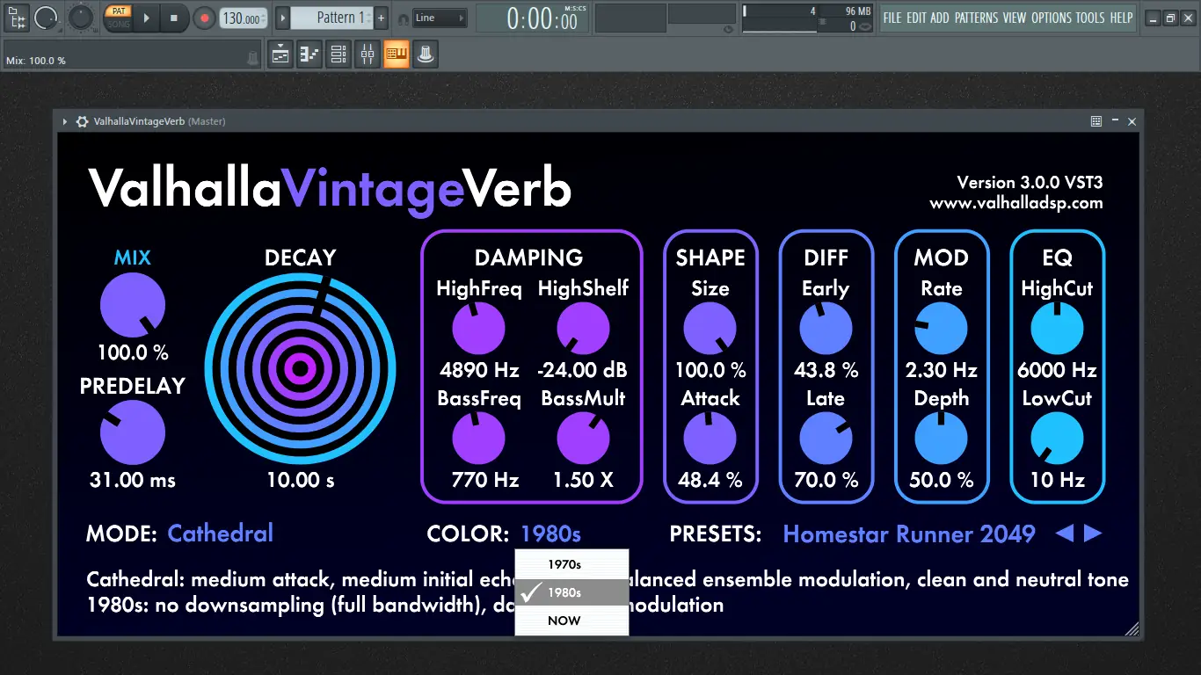
Task: Click the HighFreq damping knob
Action: click(x=478, y=329)
